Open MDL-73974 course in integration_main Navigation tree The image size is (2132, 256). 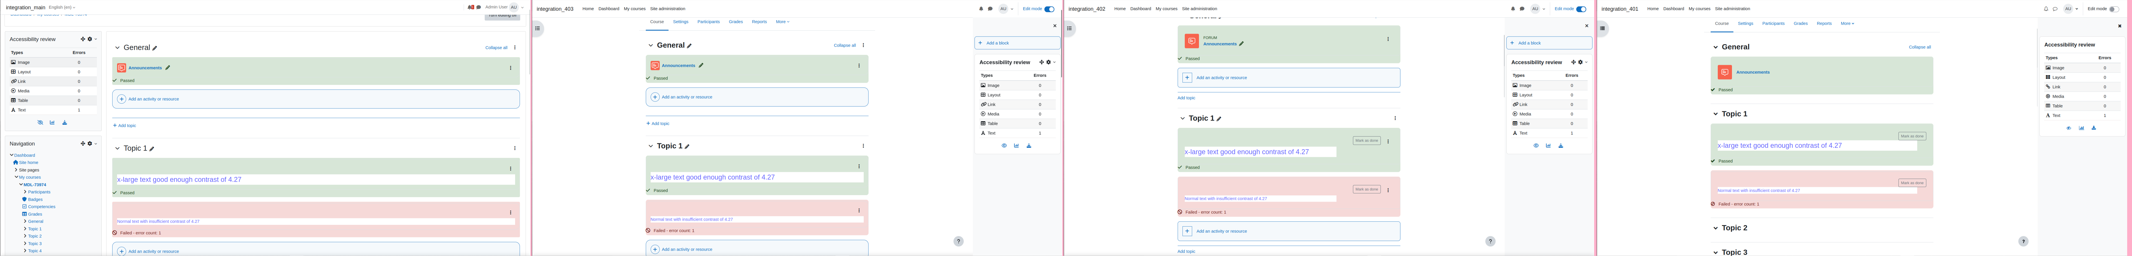35,185
